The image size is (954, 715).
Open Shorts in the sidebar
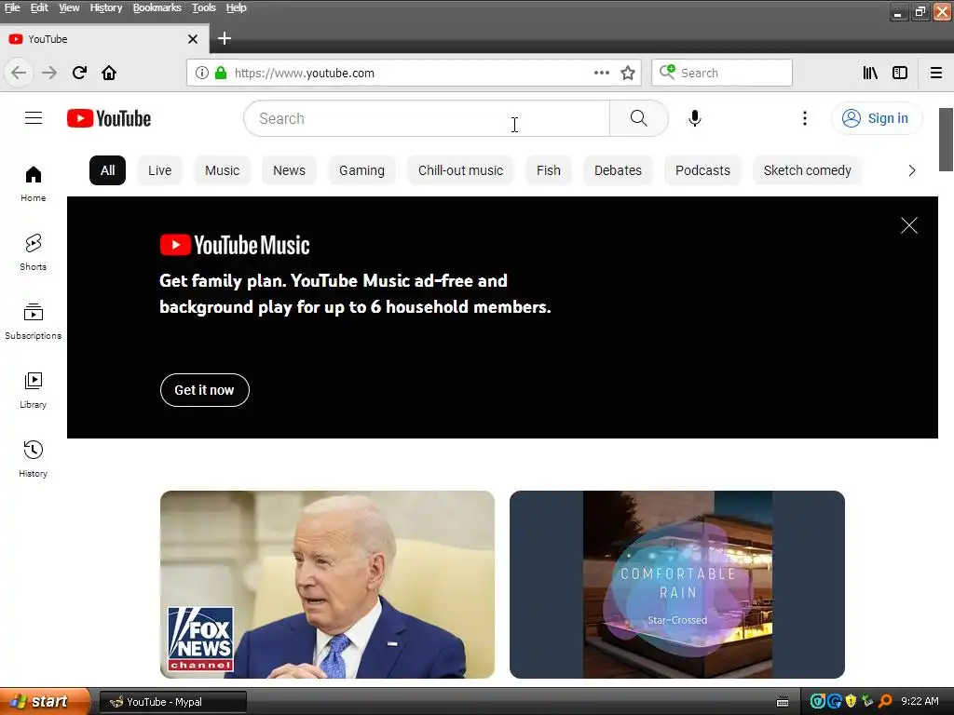(34, 251)
